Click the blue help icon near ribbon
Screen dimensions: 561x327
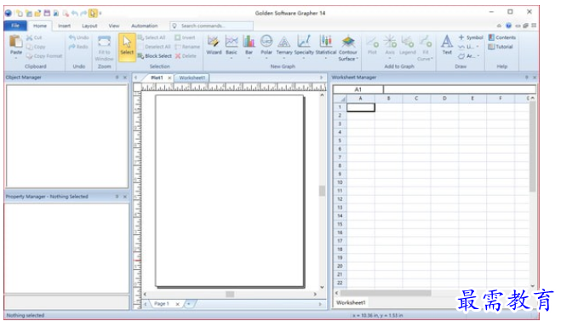click(508, 26)
